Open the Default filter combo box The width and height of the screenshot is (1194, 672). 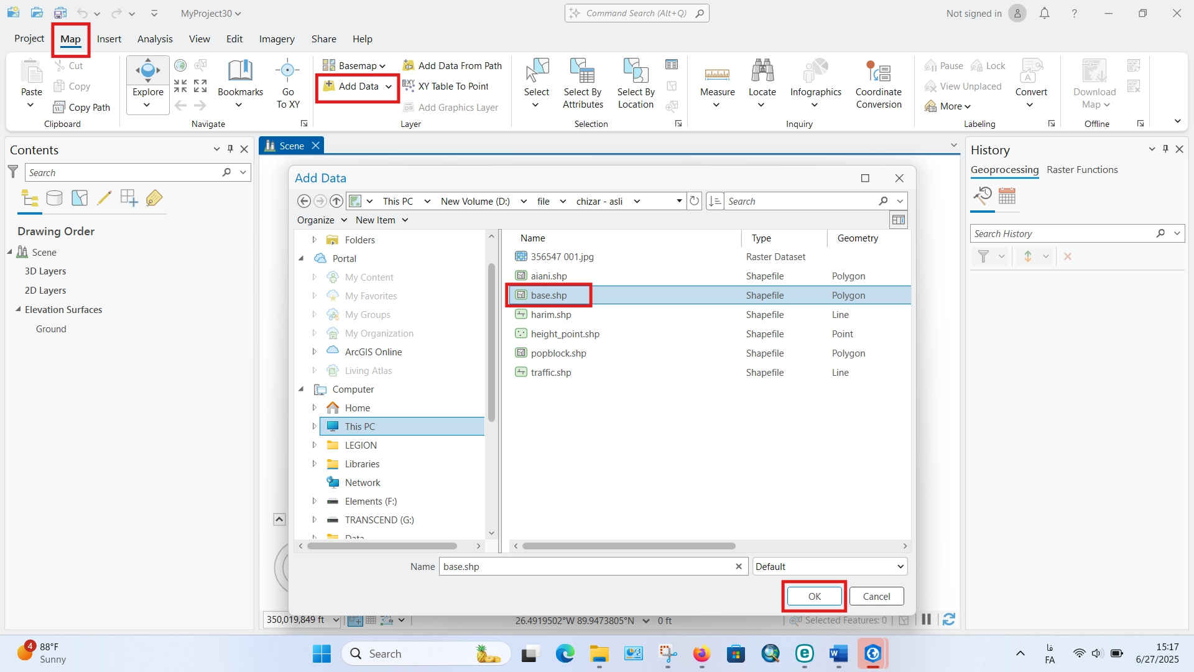(x=830, y=566)
